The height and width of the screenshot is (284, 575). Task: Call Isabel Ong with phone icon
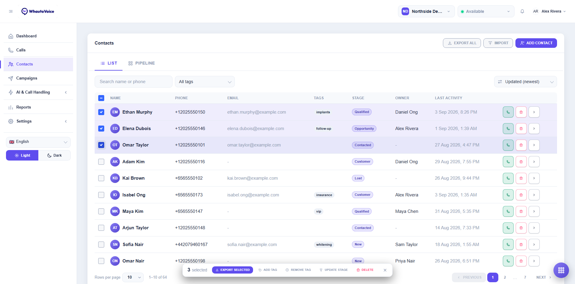(x=508, y=195)
